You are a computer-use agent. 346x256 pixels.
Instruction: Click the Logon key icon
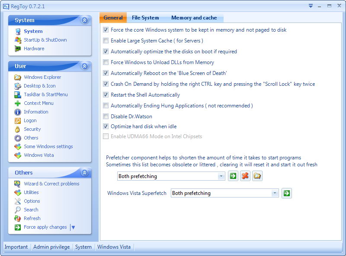tap(18, 121)
